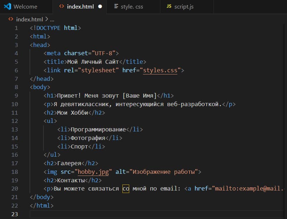Click the mailto:example@mail href value
This screenshot has width=287, height=219.
coord(248,188)
